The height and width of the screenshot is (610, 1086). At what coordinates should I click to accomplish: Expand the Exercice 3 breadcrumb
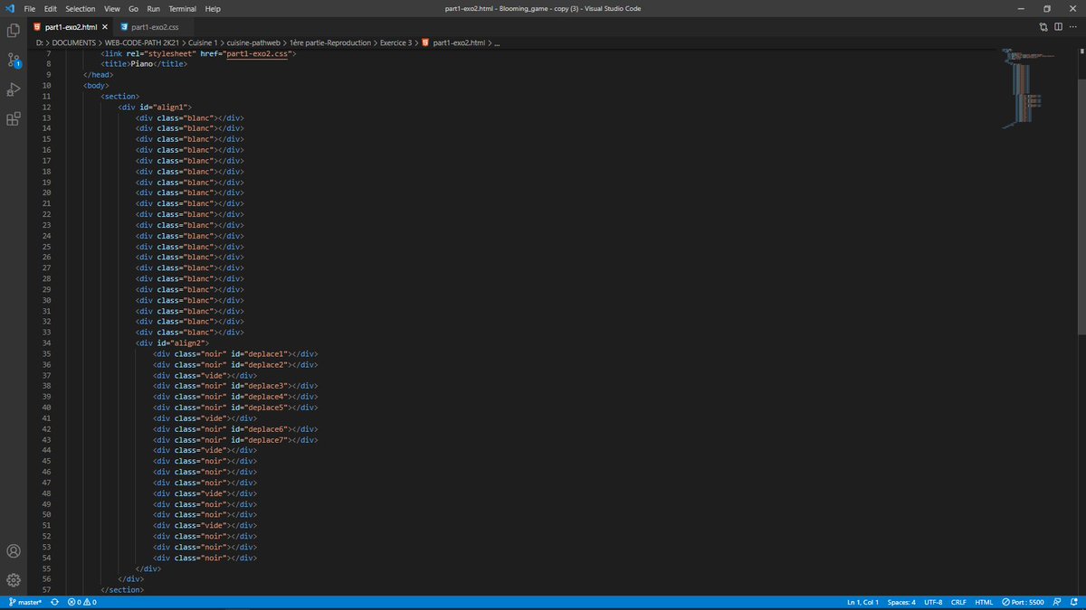(x=395, y=42)
